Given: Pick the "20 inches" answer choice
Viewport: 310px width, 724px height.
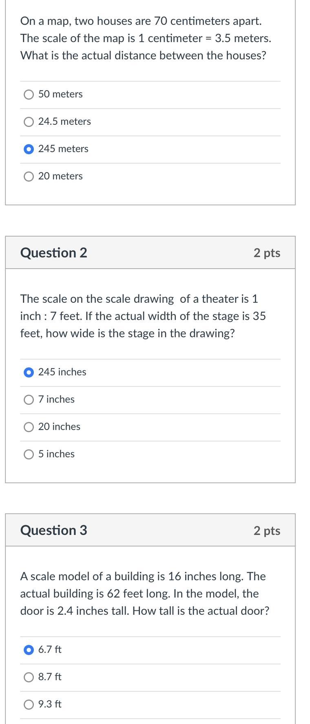Looking at the screenshot, I should 29,427.
